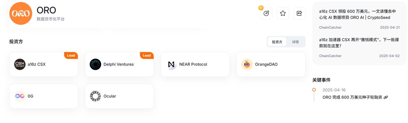This screenshot has width=408, height=123.
Task: Open the link icon beside seed round event
Action: coord(386,97)
